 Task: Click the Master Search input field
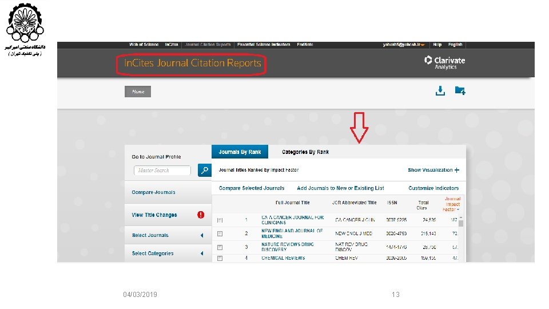point(162,171)
